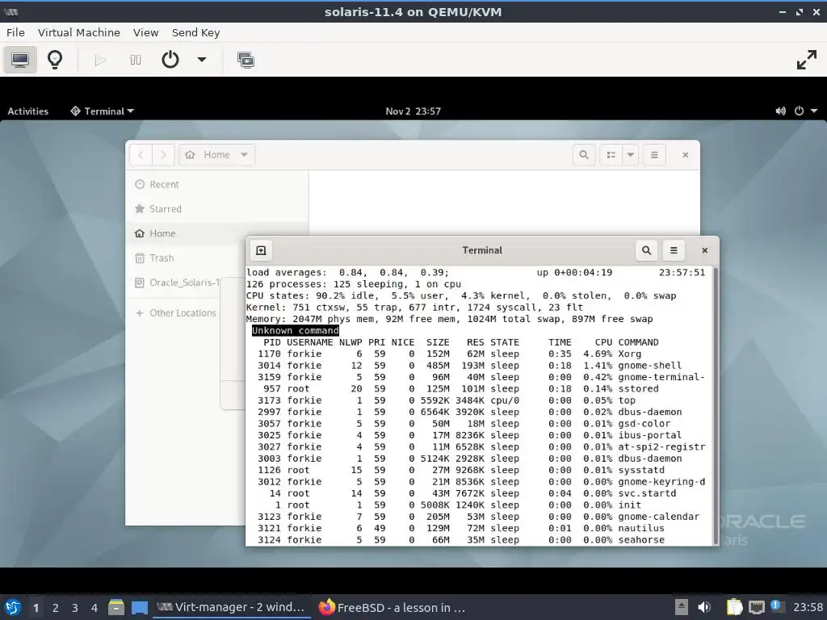
Task: Pause the virtual machine
Action: click(136, 60)
